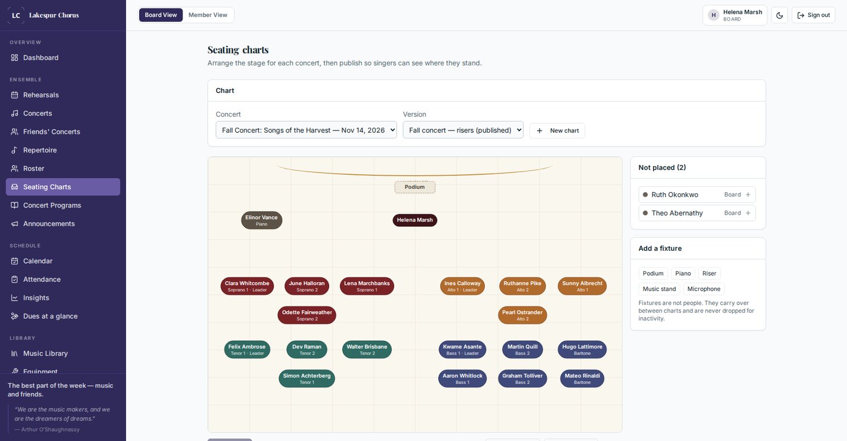
Task: Add Ruth Okonkwo with the plus icon
Action: pos(748,195)
